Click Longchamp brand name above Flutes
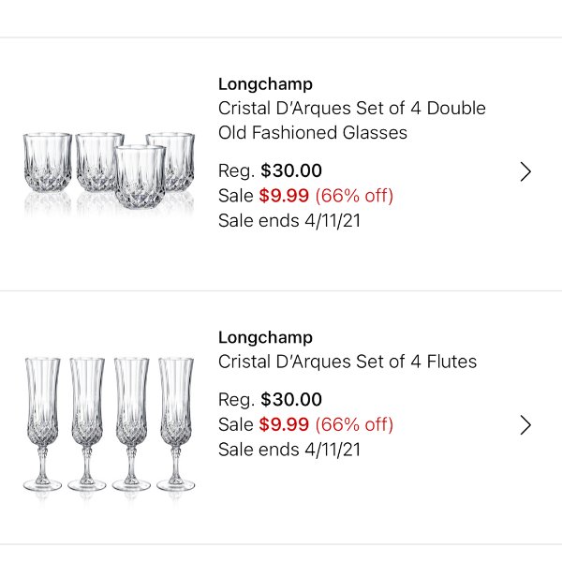This screenshot has width=562, height=562. pos(265,338)
